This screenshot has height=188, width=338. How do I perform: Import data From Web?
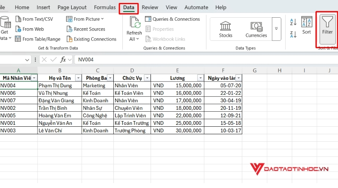30,29
